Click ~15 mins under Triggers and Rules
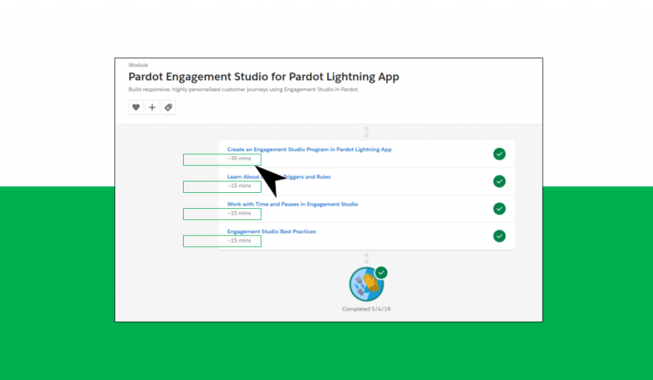 (x=239, y=186)
